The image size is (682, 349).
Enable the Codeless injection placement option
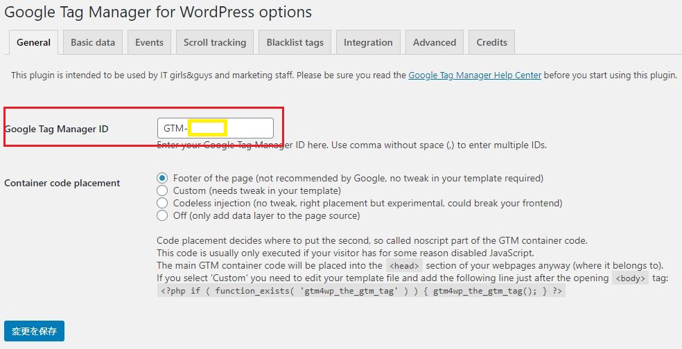tap(162, 203)
